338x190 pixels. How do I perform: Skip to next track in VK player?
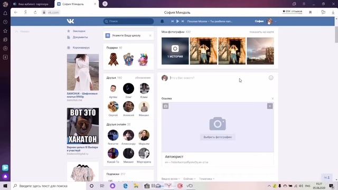[x=183, y=21]
